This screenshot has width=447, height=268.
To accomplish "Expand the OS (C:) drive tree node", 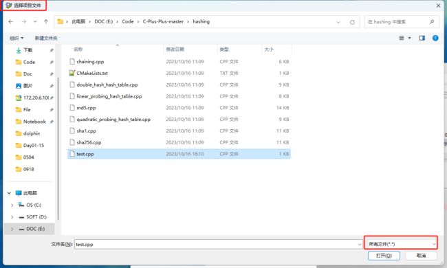I will click(x=12, y=205).
